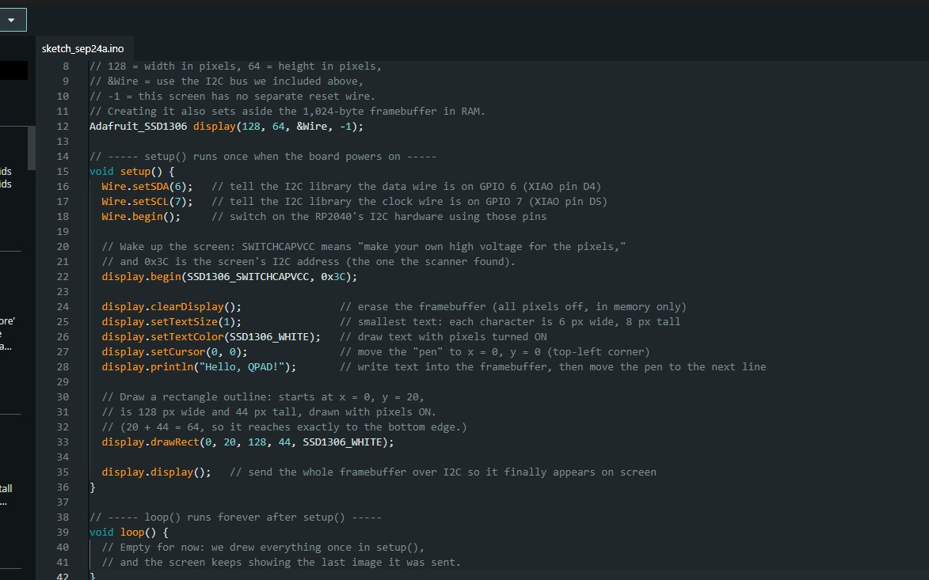Screen dimensions: 929x580
Task: Click the 'Wire.setSCL(7);' statement
Action: (x=147, y=201)
